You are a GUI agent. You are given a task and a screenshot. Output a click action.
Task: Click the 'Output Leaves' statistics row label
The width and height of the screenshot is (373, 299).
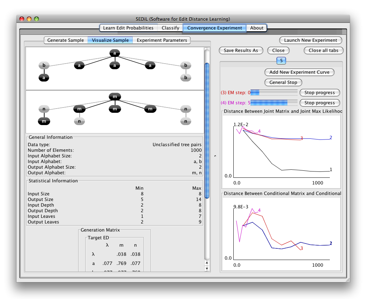(x=43, y=222)
